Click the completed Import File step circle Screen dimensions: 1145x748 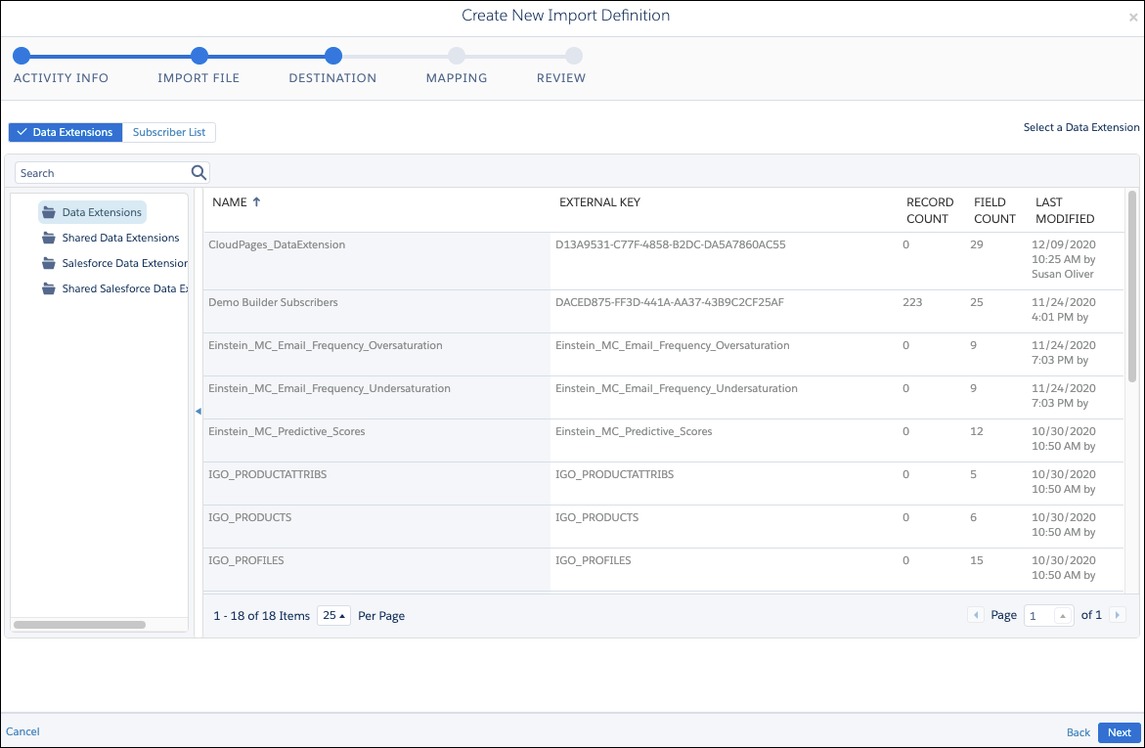198,57
